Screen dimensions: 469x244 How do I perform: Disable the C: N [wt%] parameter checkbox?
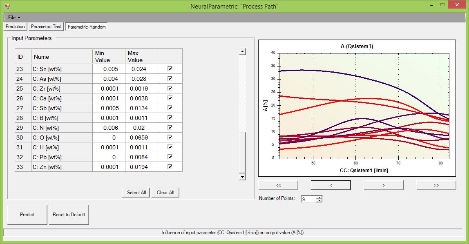pyautogui.click(x=170, y=128)
